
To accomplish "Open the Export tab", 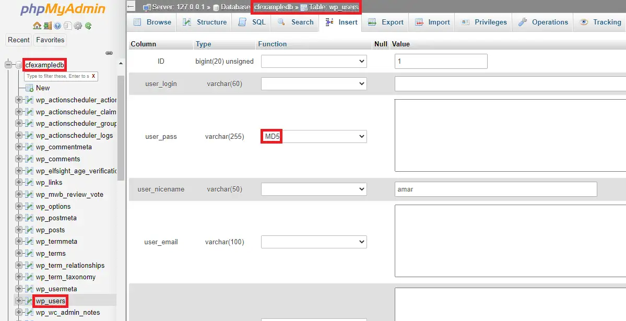I will 385,22.
